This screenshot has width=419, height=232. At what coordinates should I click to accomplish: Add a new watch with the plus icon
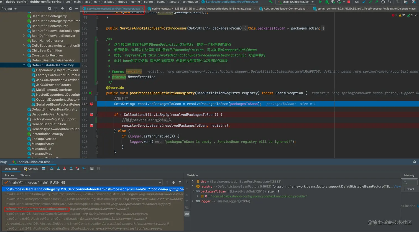click(x=187, y=182)
